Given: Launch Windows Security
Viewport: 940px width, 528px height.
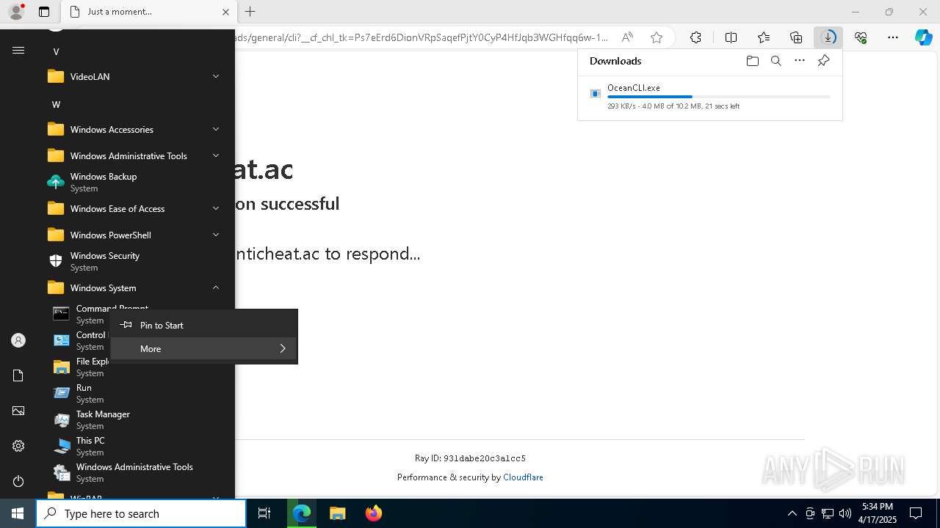Looking at the screenshot, I should (x=135, y=261).
